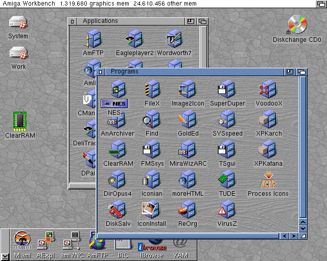327x261 pixels.
Task: Open the SYSspeed drawer icon
Action: [227, 119]
